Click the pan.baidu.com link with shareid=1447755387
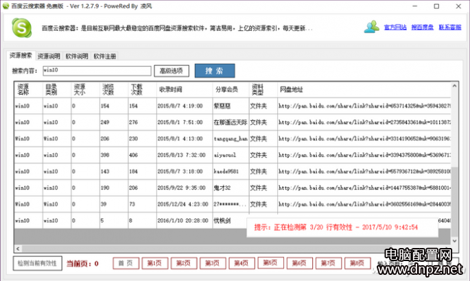470x281 pixels. point(364,188)
